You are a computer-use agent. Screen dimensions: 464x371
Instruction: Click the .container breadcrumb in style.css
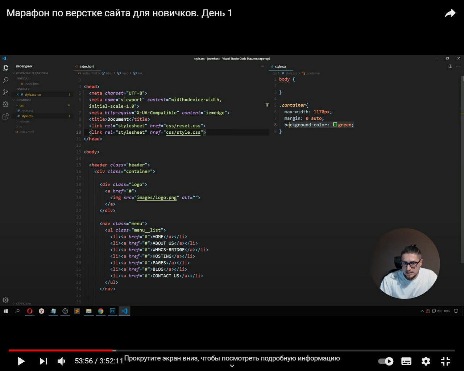pyautogui.click(x=313, y=73)
